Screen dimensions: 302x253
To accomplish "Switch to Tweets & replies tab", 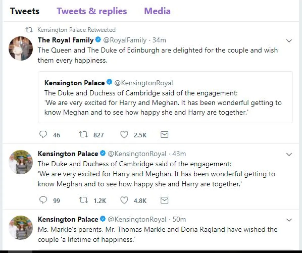I will pos(92,11).
